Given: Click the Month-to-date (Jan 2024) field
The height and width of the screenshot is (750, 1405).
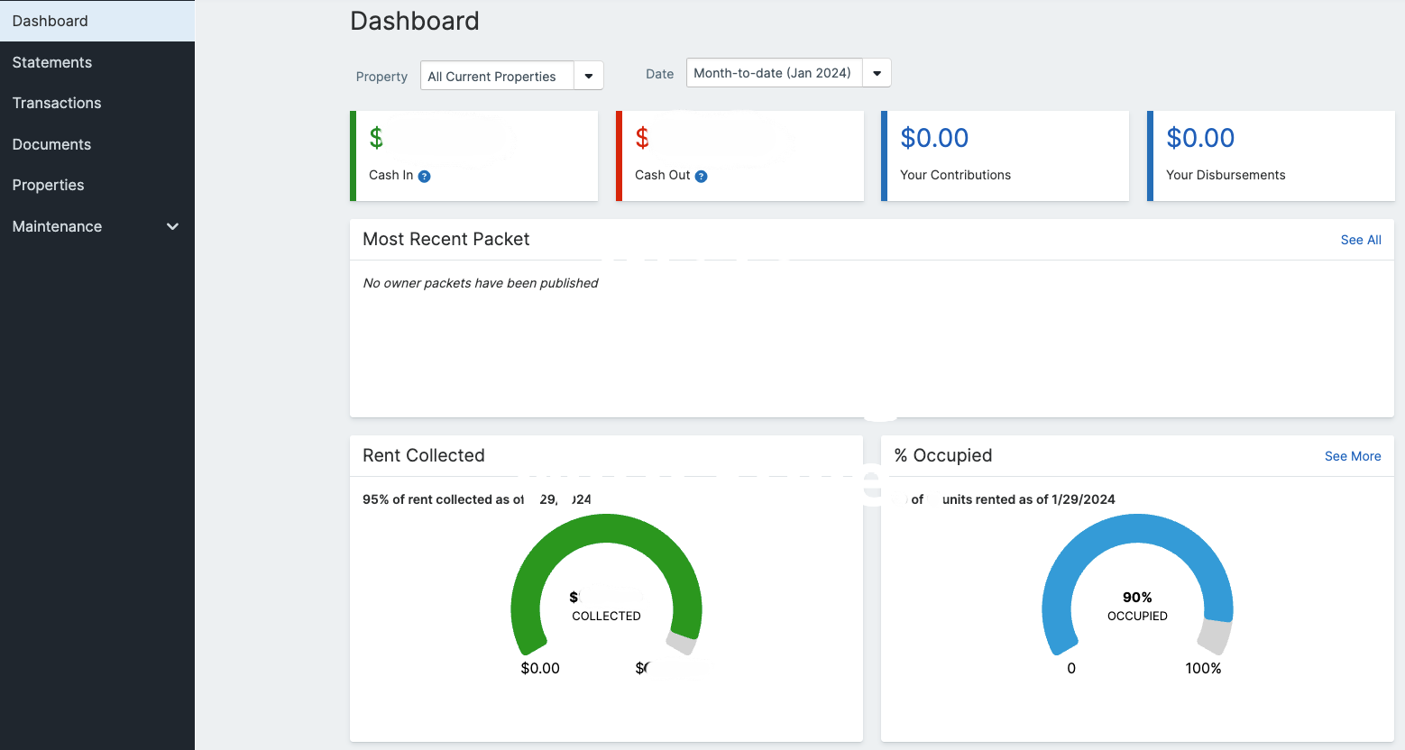Looking at the screenshot, I should pyautogui.click(x=775, y=73).
